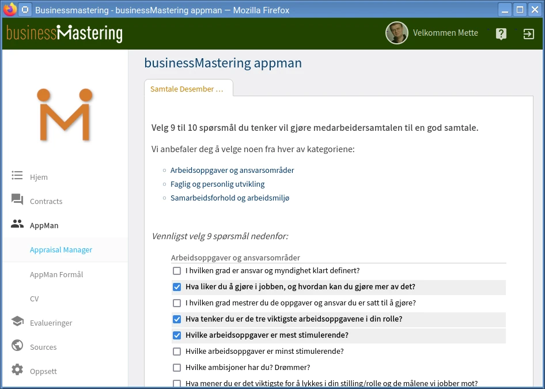Check 'mestrer du de oppgaver og ansvar' checkbox
The height and width of the screenshot is (389, 545).
(177, 303)
